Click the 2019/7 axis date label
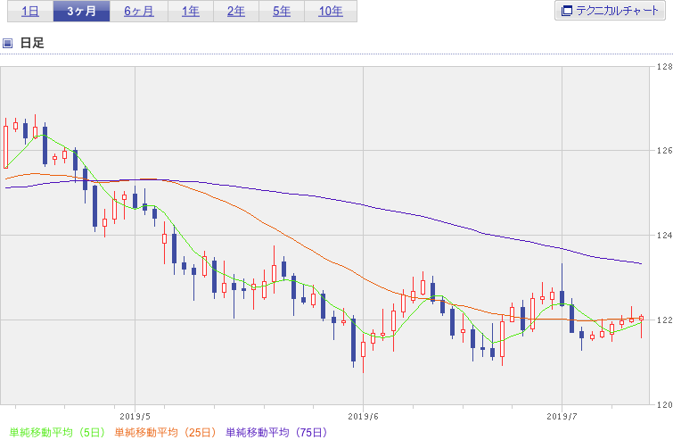The width and height of the screenshot is (673, 440). (562, 417)
